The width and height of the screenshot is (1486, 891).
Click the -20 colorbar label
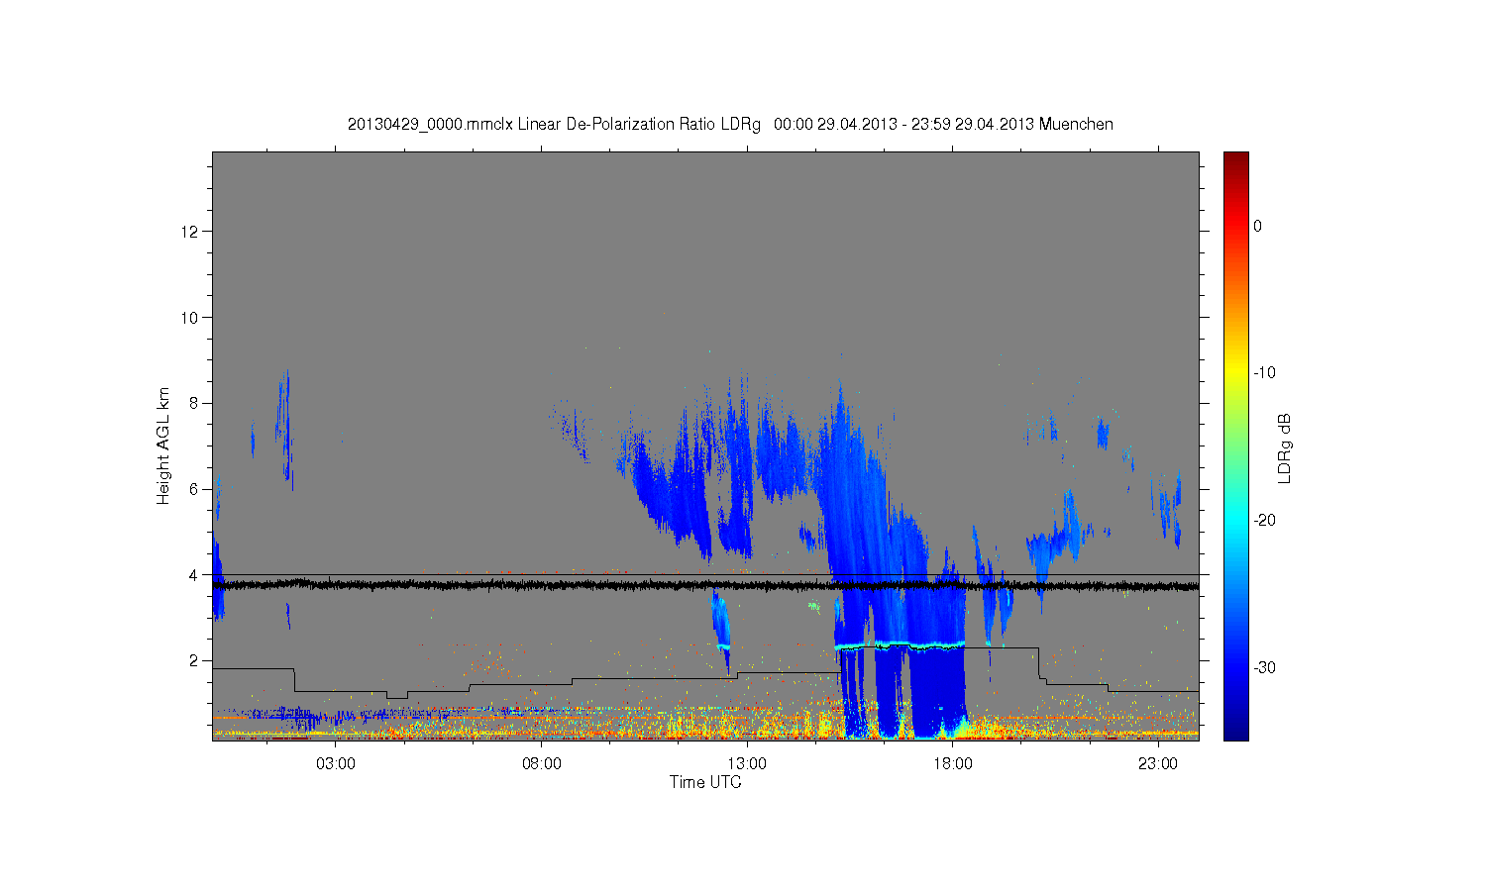tap(1264, 521)
